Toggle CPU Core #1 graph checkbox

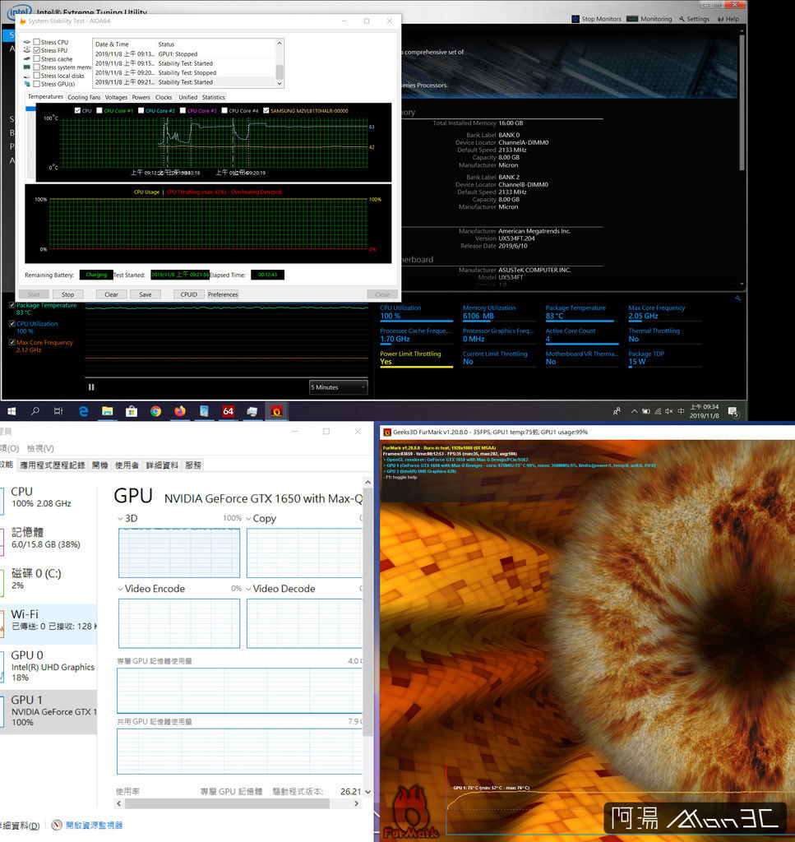click(99, 111)
